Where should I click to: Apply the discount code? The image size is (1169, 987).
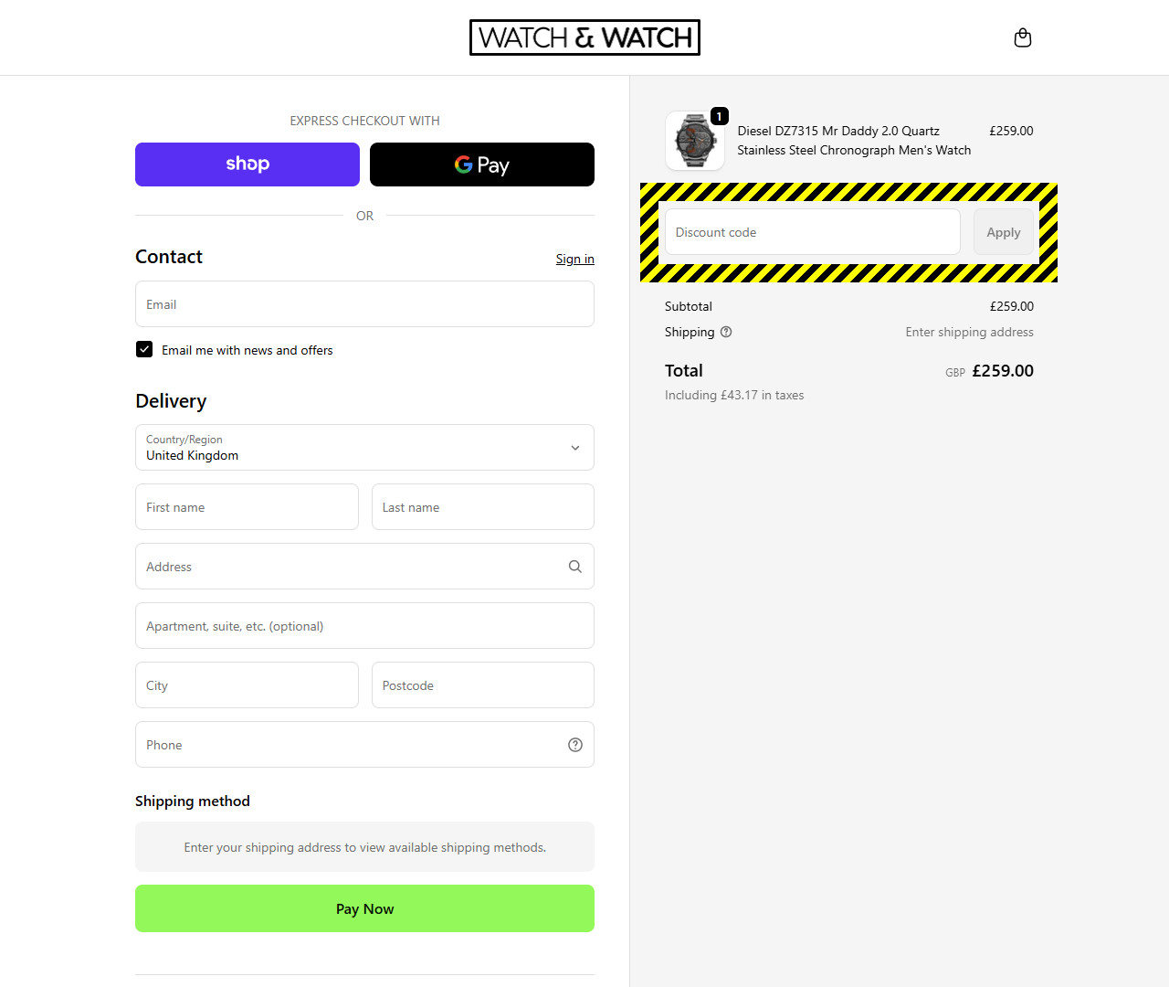tap(1004, 232)
